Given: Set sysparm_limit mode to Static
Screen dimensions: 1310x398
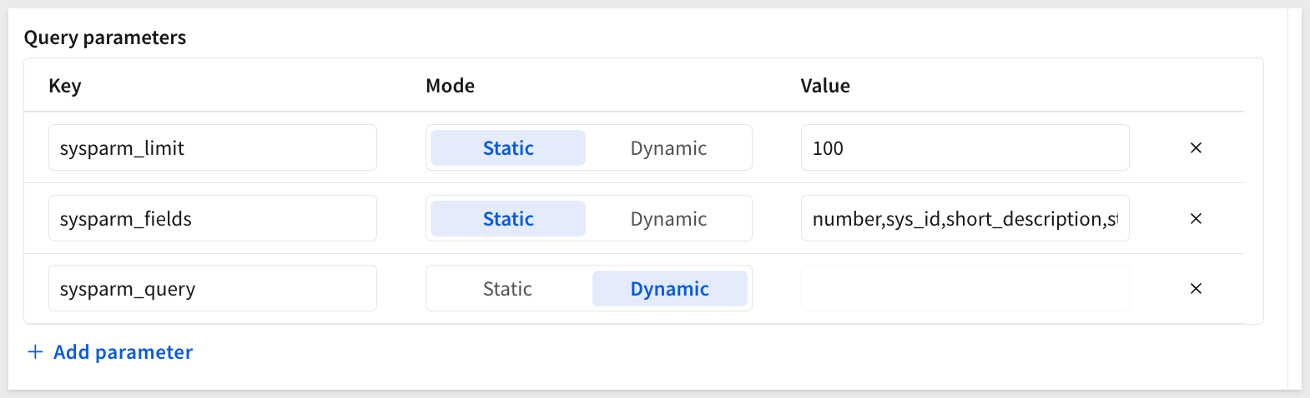Looking at the screenshot, I should pos(507,147).
